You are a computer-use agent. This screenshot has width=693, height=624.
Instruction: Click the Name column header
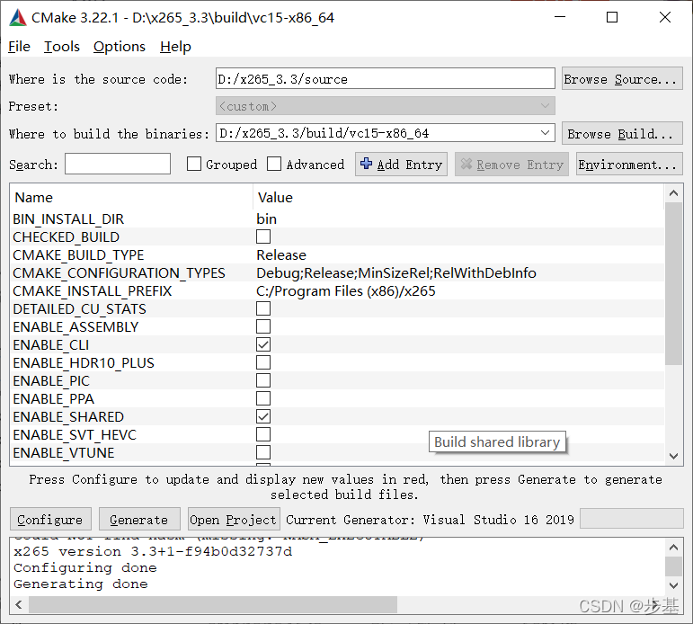point(131,197)
